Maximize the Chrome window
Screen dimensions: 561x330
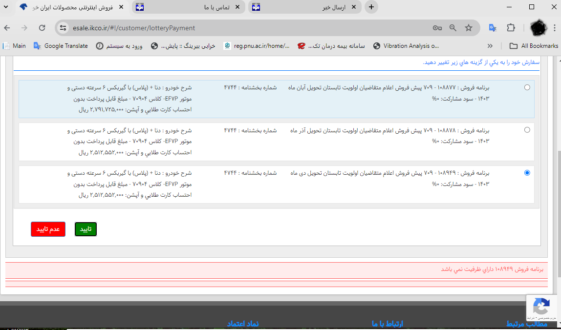point(532,7)
